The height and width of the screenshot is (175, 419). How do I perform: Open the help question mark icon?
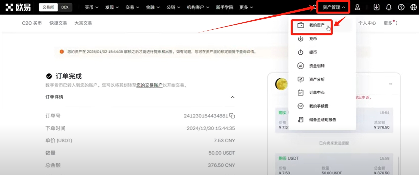401,7
